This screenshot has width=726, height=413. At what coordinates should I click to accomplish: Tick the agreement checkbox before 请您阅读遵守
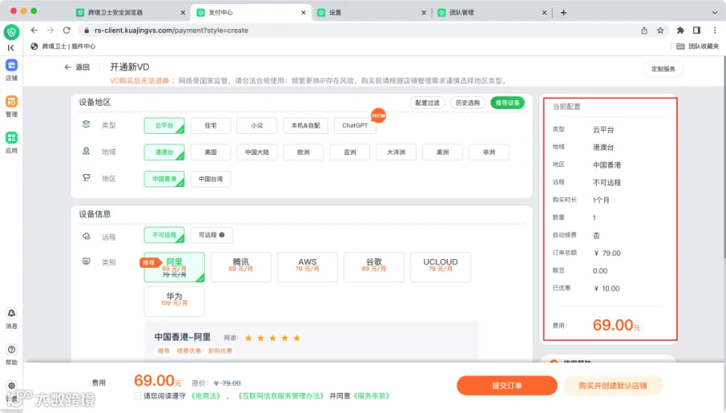(x=137, y=396)
